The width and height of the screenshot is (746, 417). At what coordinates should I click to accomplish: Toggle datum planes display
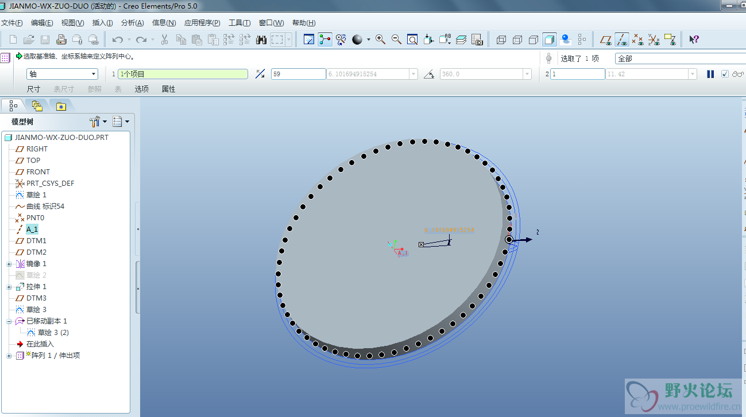point(605,40)
